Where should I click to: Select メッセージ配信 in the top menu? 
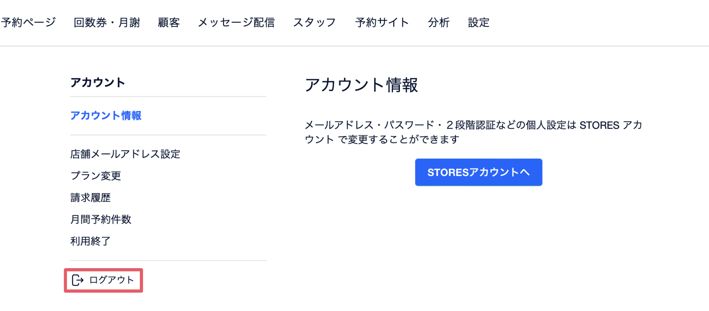point(236,22)
